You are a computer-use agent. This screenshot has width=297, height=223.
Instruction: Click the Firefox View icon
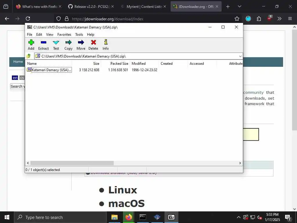click(6, 6)
